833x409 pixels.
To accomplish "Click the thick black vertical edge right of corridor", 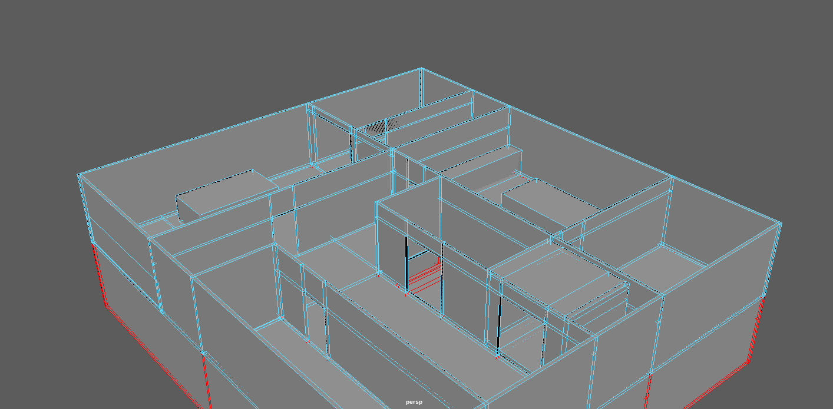I will pyautogui.click(x=500, y=324).
